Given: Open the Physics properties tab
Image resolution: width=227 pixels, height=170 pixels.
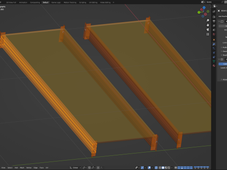Looking at the screenshot, I should [214, 53].
